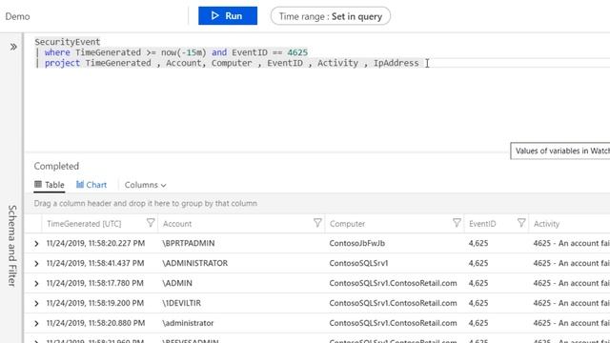Select the \BPRTPADMIN account cell

point(189,244)
